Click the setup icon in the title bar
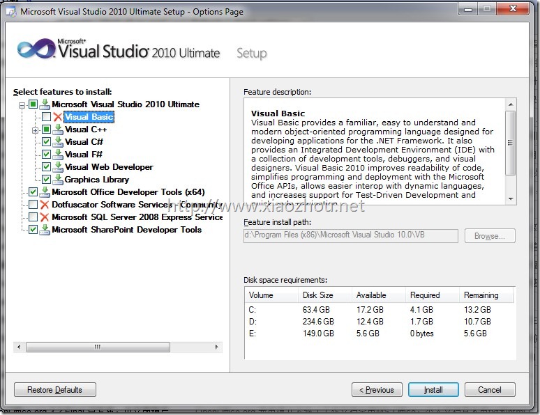Screen dimensions: 540x415 click(11, 12)
